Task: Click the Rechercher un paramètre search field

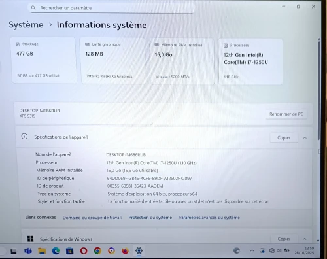Action: tap(111, 8)
